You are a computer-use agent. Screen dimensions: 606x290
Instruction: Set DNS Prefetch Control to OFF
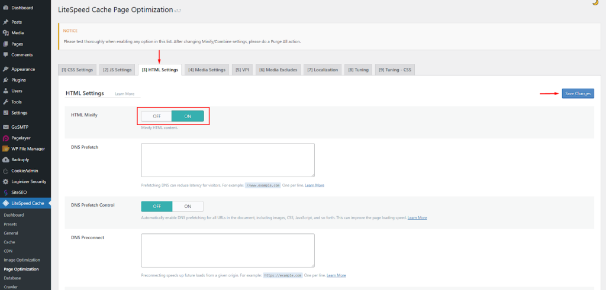click(x=156, y=206)
